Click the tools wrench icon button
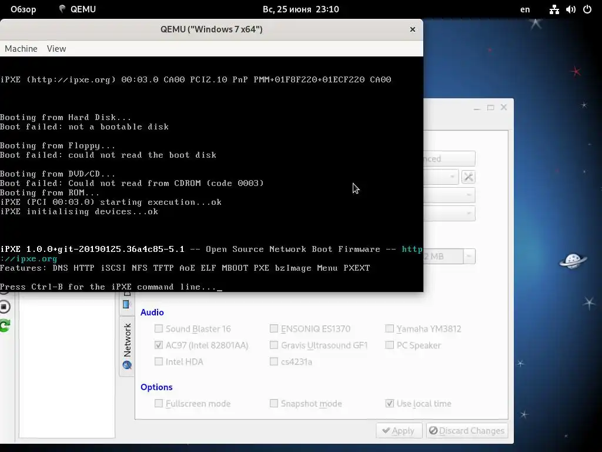This screenshot has height=452, width=602. 468,177
